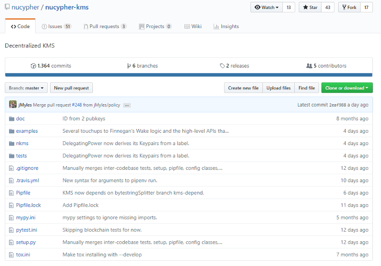The height and width of the screenshot is (266, 381).
Task: View the forks count 17
Action: [x=366, y=7]
